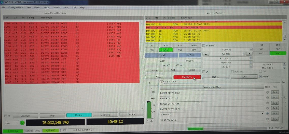Screen dimensions: 289x134
Task: Open the 4mm band dropdown
Action: (12, 123)
